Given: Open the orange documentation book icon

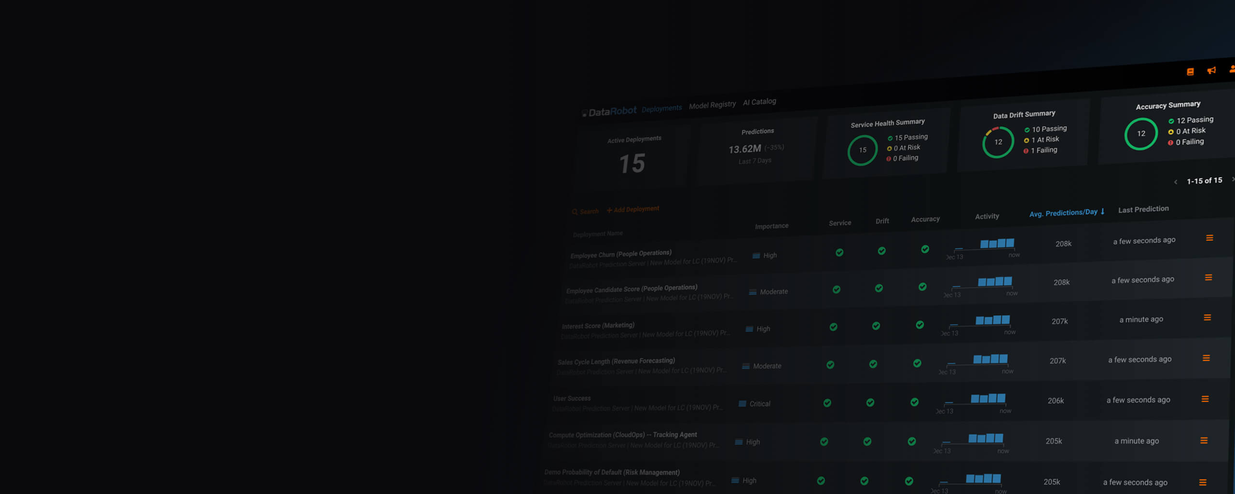Looking at the screenshot, I should 1190,71.
